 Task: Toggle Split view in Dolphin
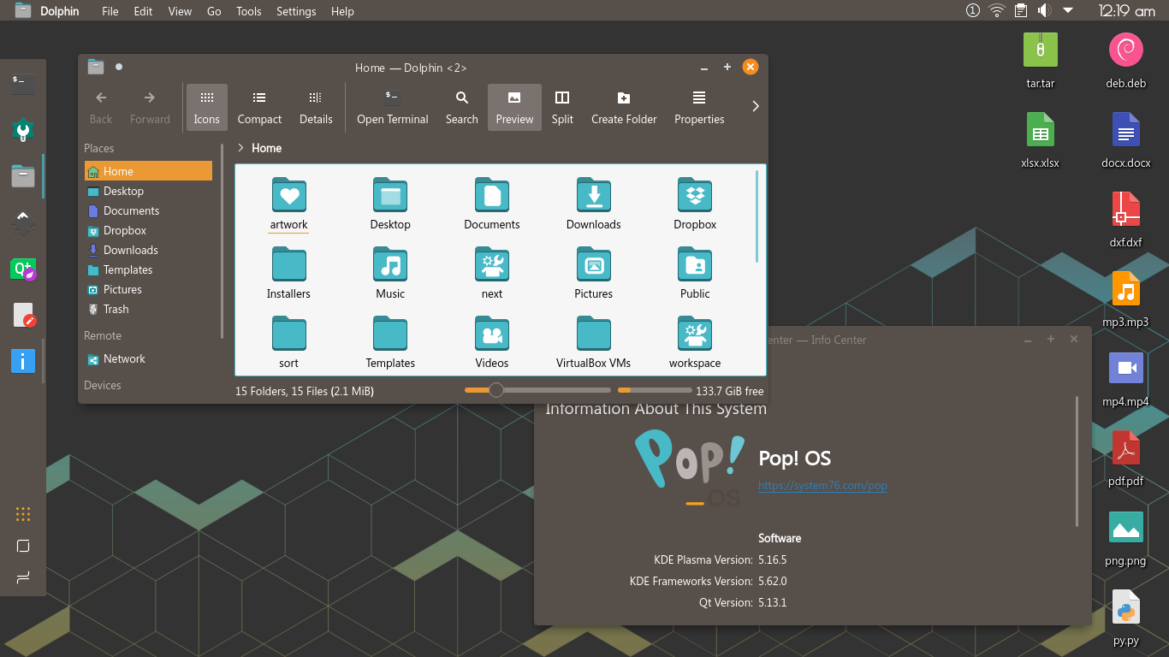562,107
